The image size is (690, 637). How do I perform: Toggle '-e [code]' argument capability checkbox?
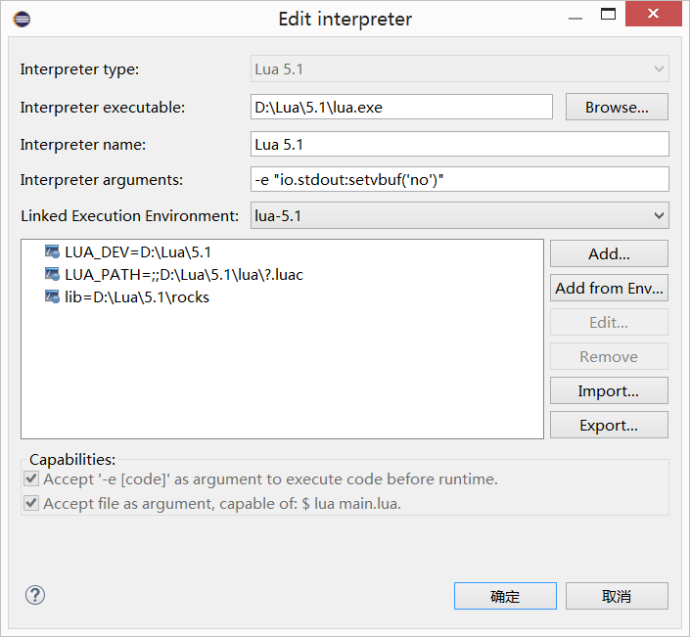[x=31, y=478]
